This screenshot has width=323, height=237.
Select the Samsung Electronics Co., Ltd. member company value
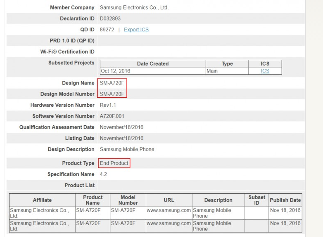[134, 7]
